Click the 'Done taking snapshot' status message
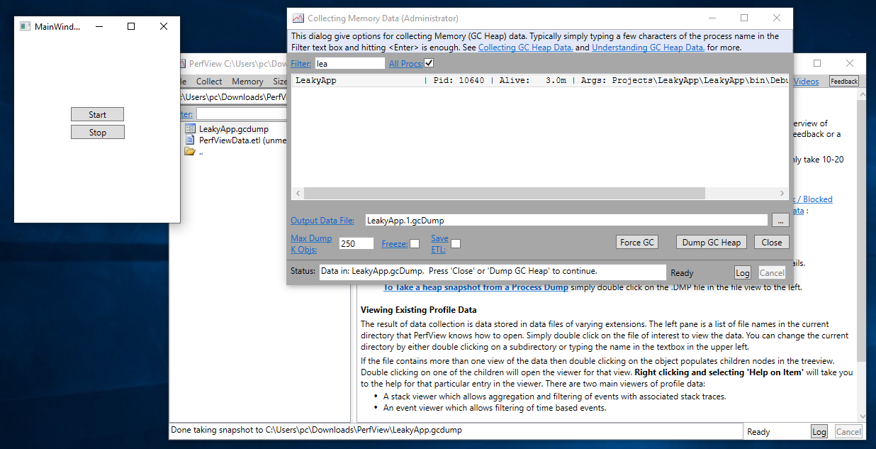 (x=317, y=430)
